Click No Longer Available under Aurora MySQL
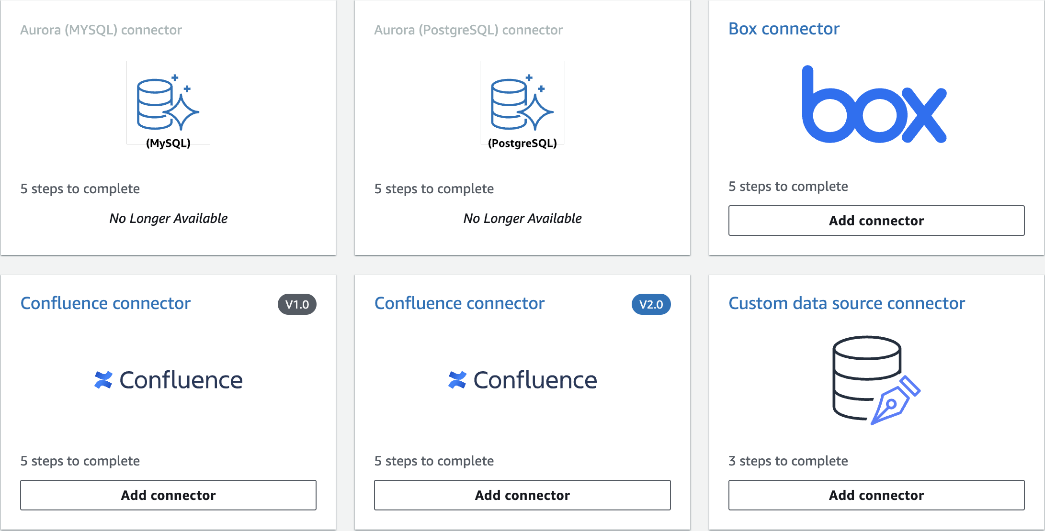This screenshot has width=1045, height=531. point(168,218)
